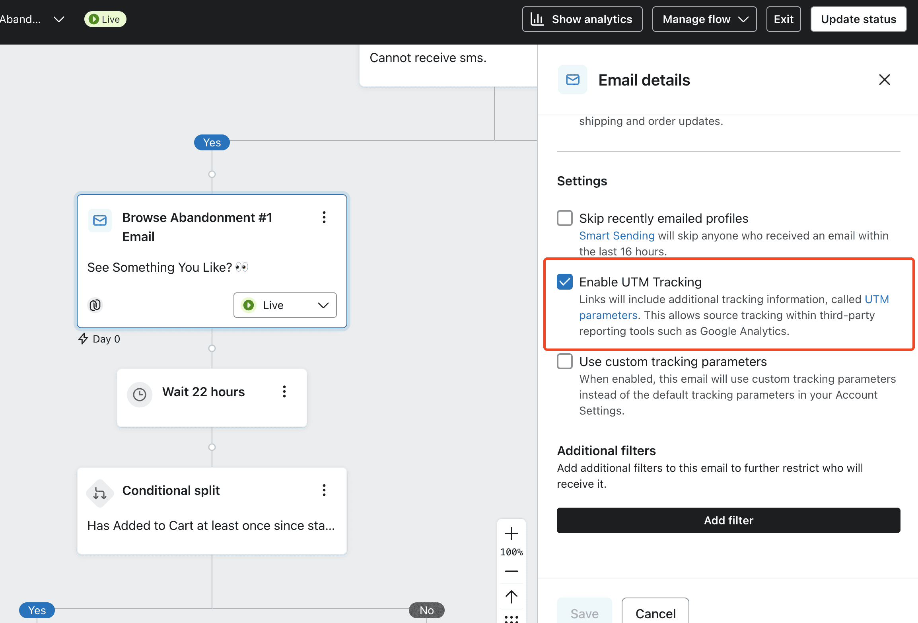Click the clock icon on Wait step

tap(140, 394)
